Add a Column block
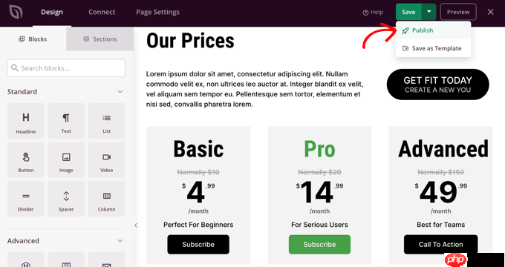This screenshot has width=505, height=267. point(107,199)
